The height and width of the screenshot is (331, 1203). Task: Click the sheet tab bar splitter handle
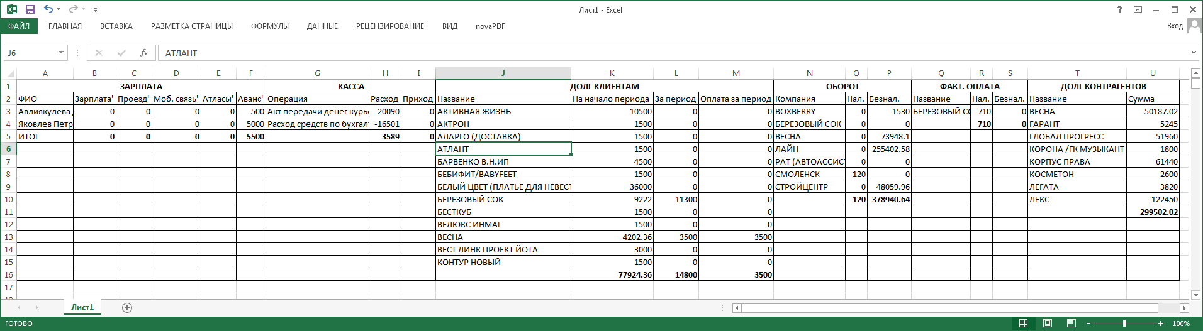[x=722, y=308]
